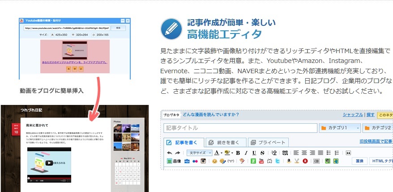Click the Instagram icon in toolbar

pyautogui.click(x=203, y=161)
